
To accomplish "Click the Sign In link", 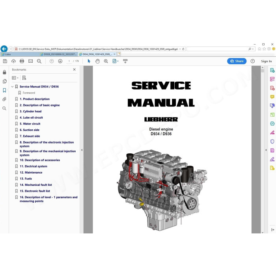I will tap(266, 61).
